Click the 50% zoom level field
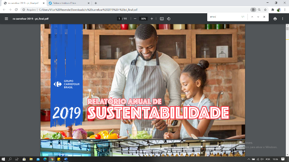Image resolution: width=289 pixels, height=162 pixels. pos(143,18)
